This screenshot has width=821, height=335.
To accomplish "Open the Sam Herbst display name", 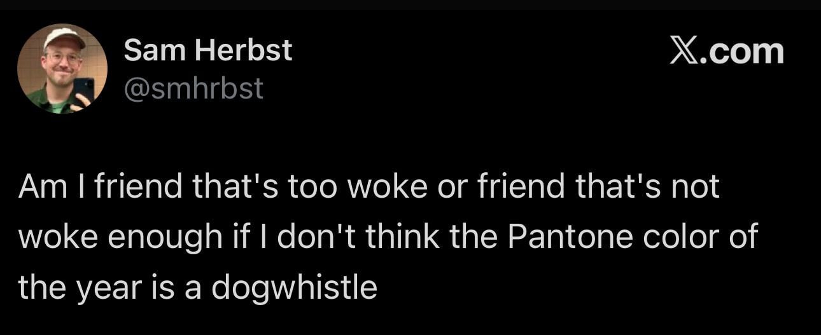I will (x=207, y=50).
